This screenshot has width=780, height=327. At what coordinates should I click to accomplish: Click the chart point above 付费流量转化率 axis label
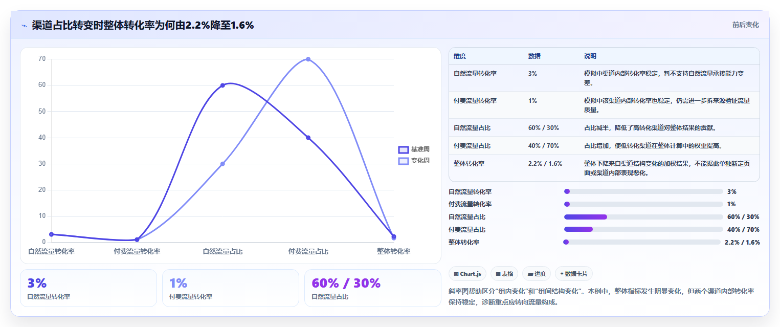[137, 239]
